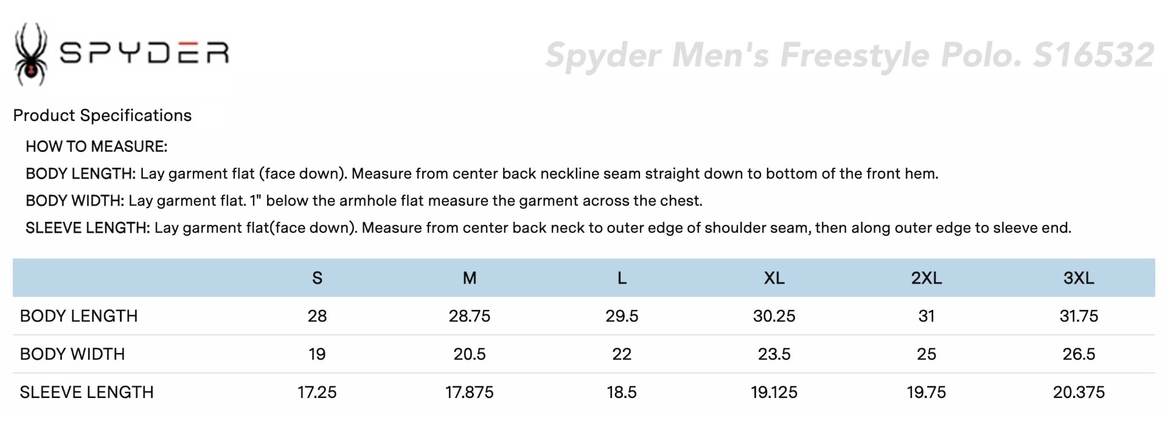Image resolution: width=1168 pixels, height=429 pixels.
Task: Click the BODY WIDTH measuring instruction line
Action: tap(364, 201)
